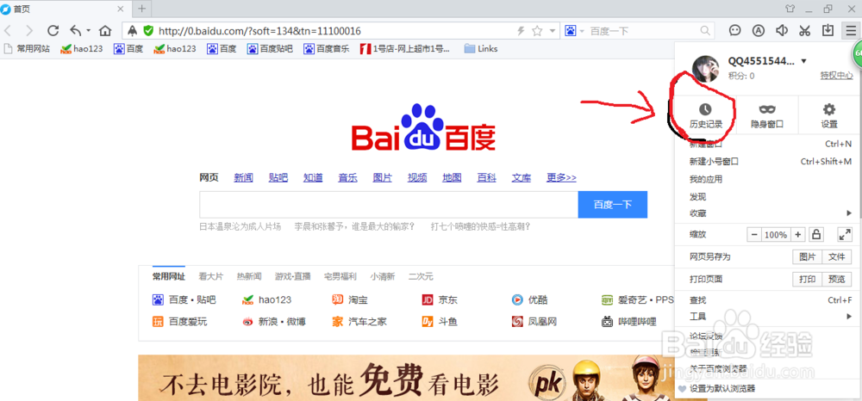Open the 新闻 link
The height and width of the screenshot is (401, 862).
[244, 177]
